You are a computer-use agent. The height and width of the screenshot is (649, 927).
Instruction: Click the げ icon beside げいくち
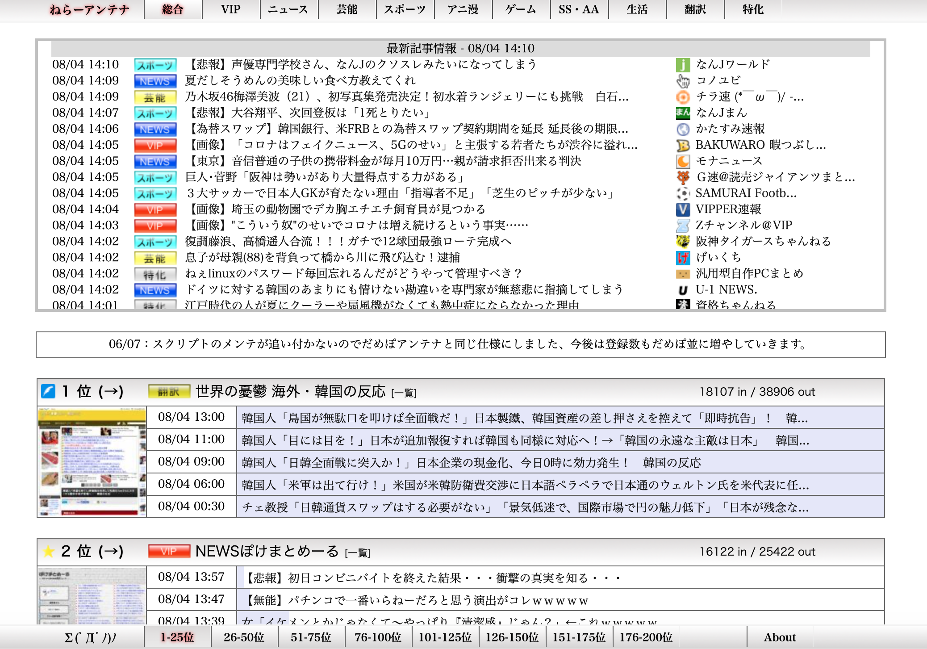[x=684, y=258]
